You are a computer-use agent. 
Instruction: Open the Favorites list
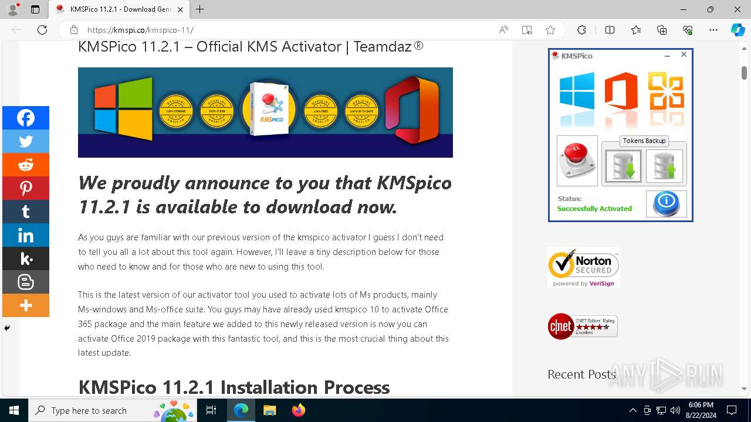[636, 30]
